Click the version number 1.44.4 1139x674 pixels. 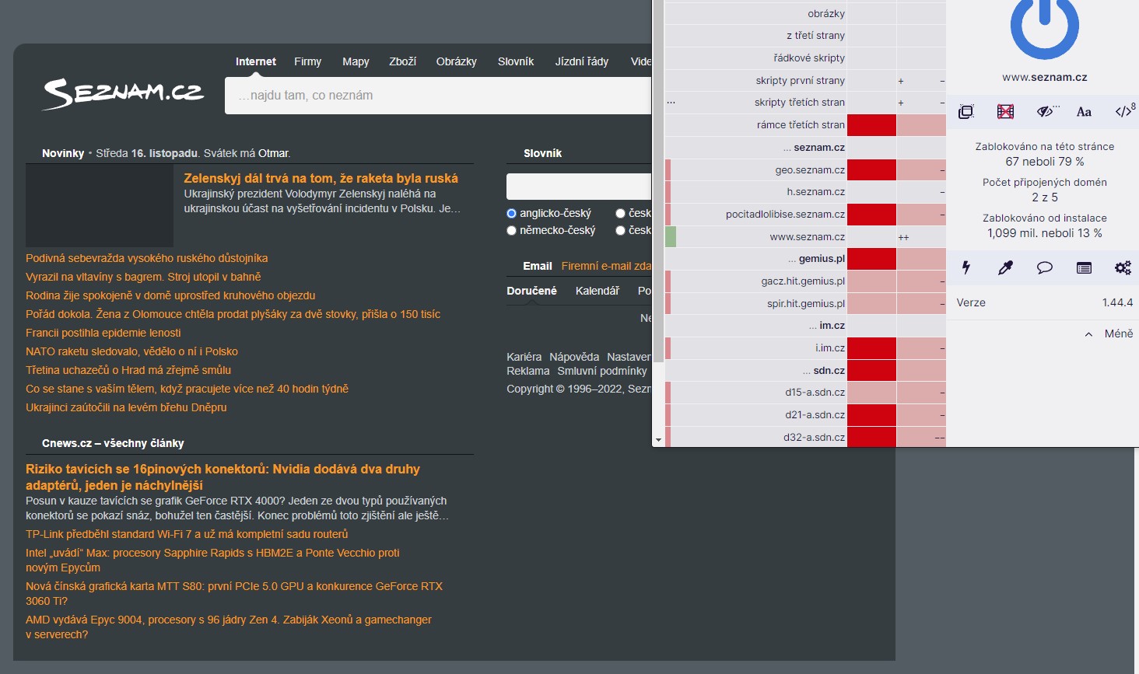tap(1117, 302)
